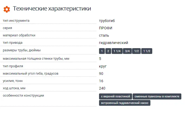This screenshot has width=185, height=117.
Task: Click the "особенности конструкции" label
Action: click(23, 96)
